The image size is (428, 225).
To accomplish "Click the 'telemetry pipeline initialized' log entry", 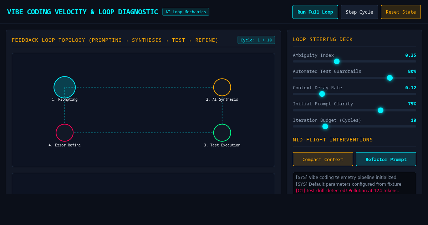I will tap(347, 177).
